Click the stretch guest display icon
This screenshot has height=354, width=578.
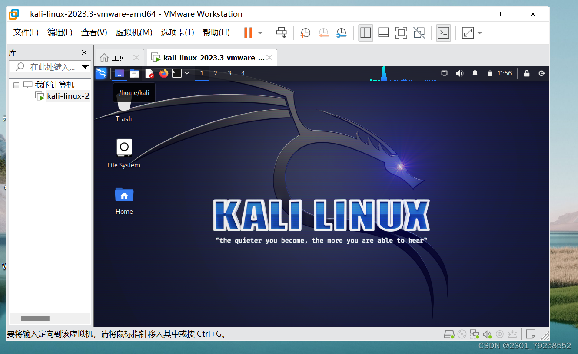pyautogui.click(x=468, y=33)
